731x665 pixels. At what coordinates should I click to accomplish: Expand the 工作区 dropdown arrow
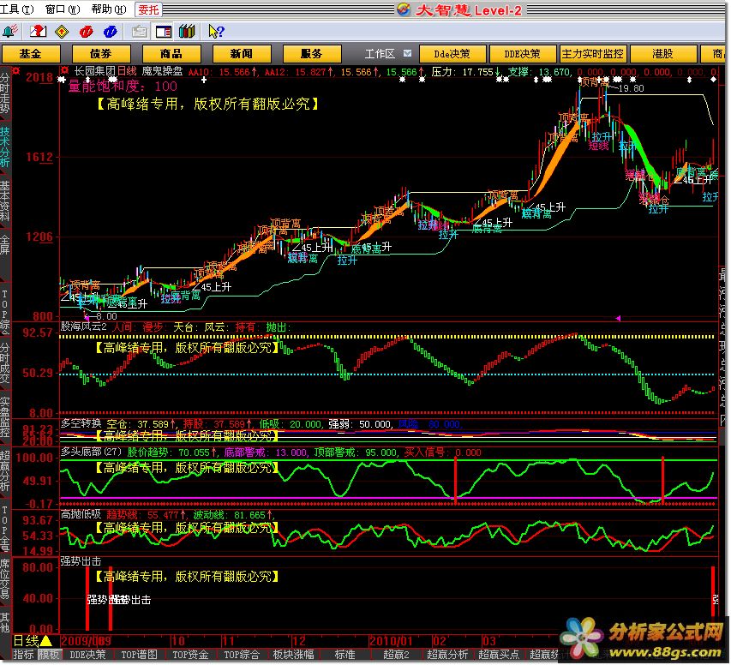(x=407, y=54)
